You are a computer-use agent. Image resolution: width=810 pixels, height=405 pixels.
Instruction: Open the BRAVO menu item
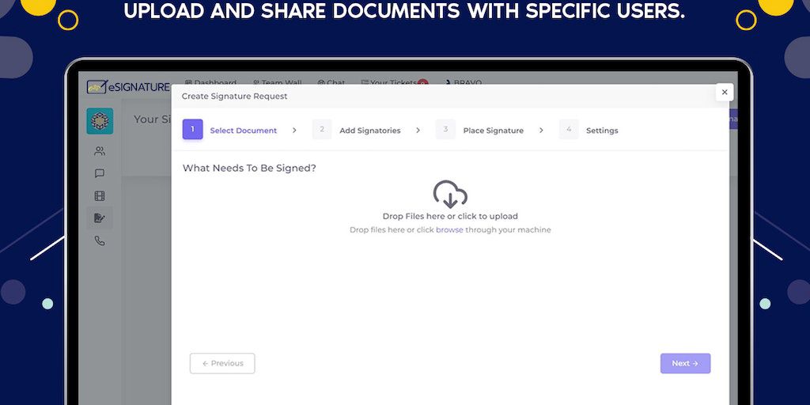(464, 82)
